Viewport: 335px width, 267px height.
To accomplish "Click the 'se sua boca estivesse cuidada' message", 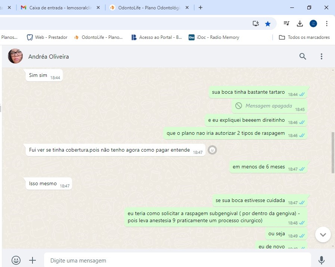I will tap(260, 201).
